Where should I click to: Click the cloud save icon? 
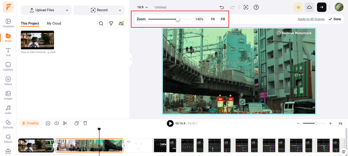click(x=309, y=7)
